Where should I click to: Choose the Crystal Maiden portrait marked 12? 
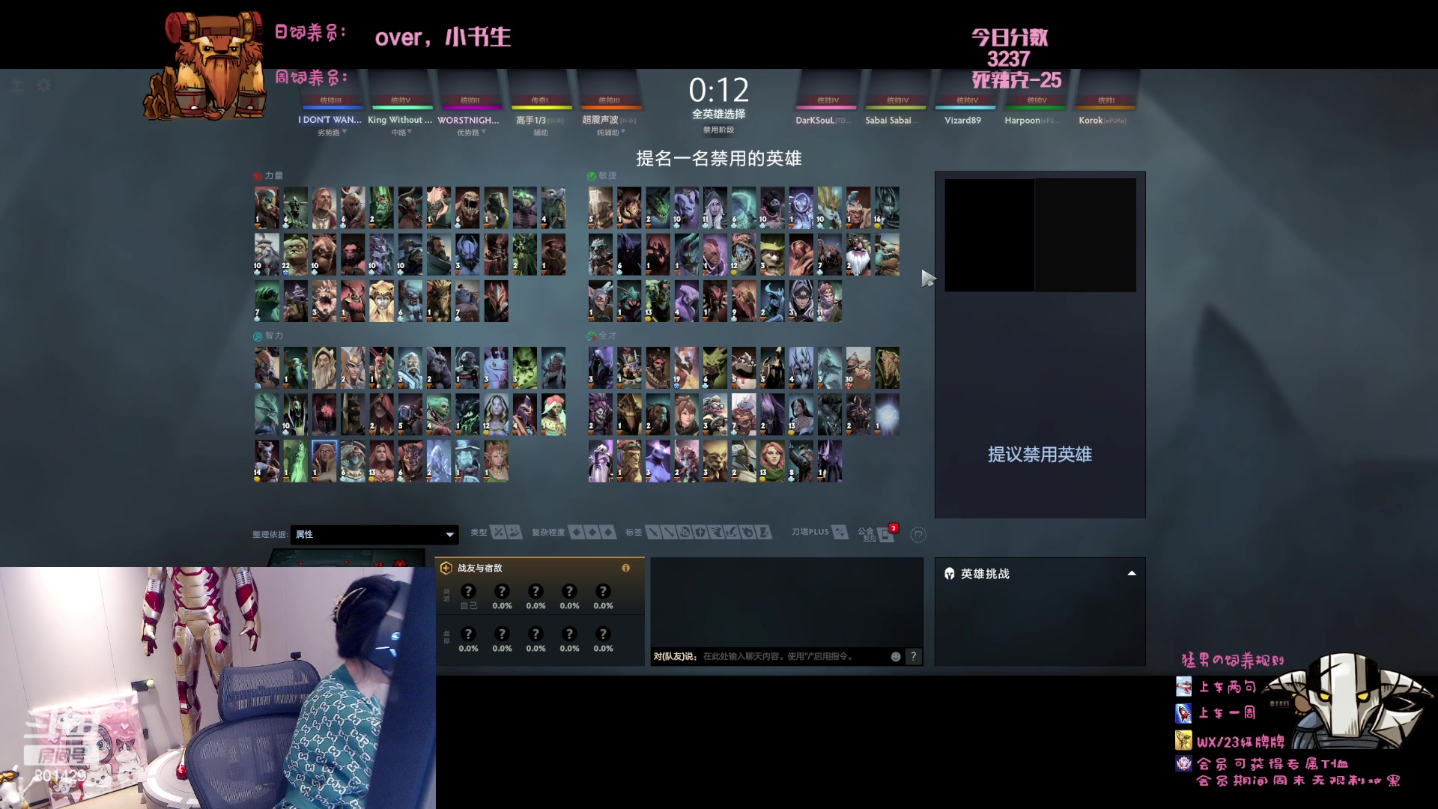[x=496, y=414]
